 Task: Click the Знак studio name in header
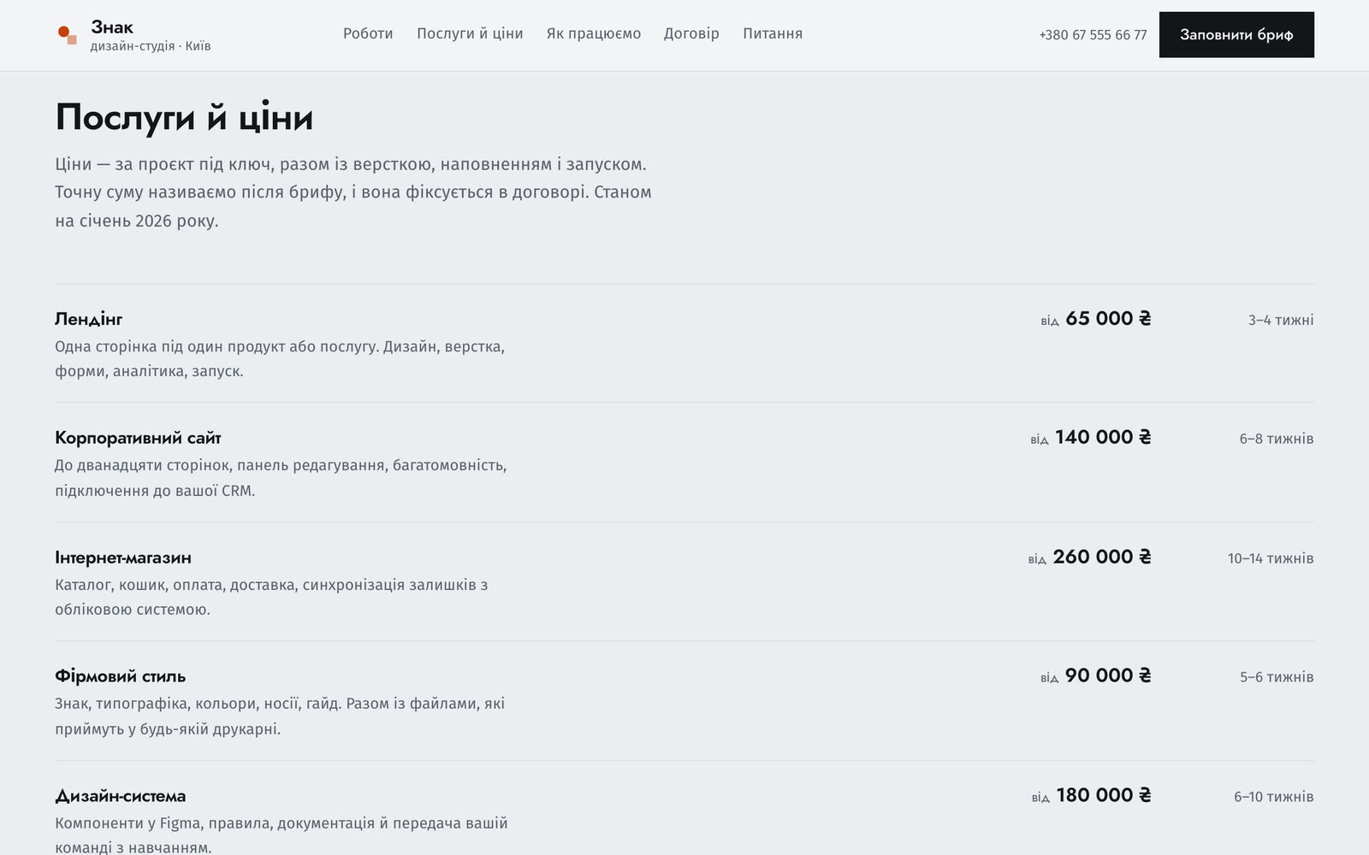click(112, 27)
